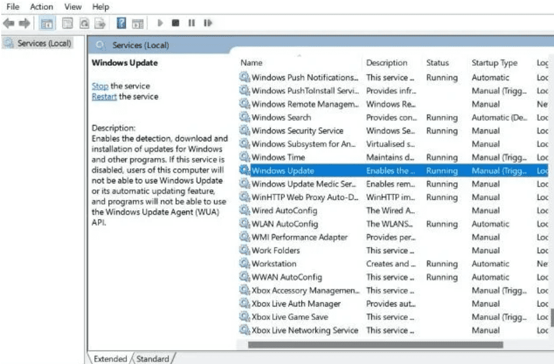This screenshot has width=554, height=364.
Task: Click the Refresh toolbar icon
Action: point(84,23)
